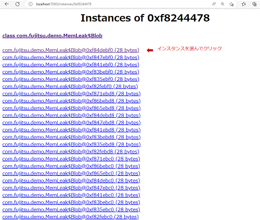
Task: Open instance Blob@0xf841ebc0
Action: (x=71, y=196)
